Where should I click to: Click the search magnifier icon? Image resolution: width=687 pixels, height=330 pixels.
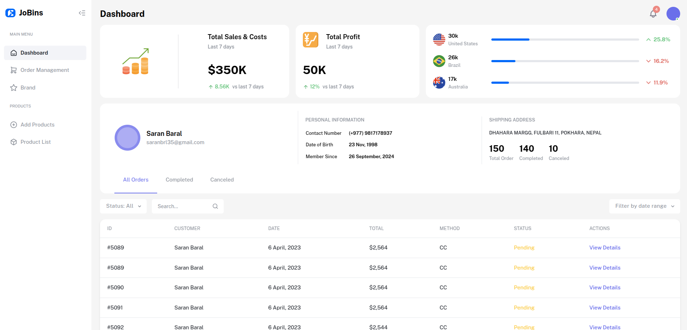point(215,206)
